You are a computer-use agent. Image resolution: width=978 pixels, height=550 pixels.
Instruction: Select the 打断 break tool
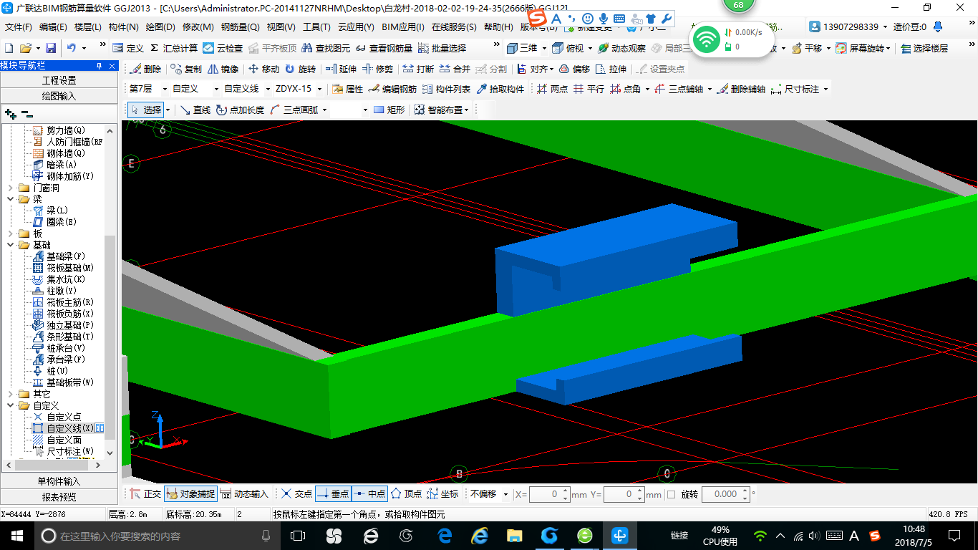[x=418, y=69]
